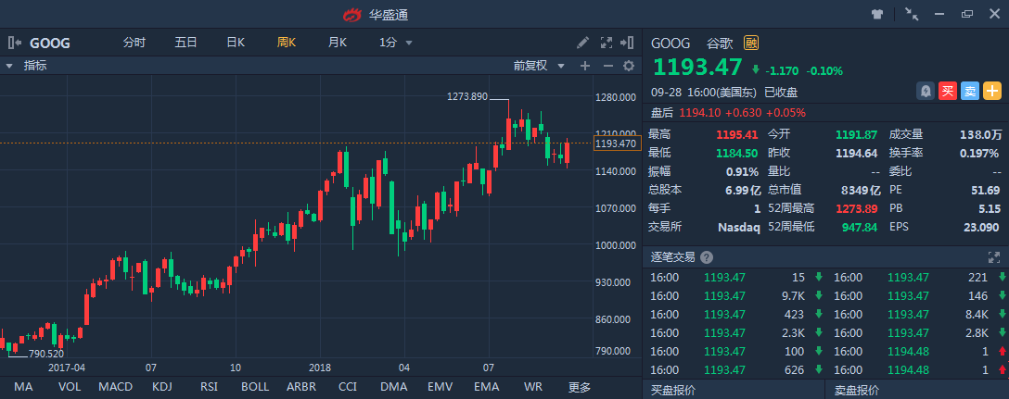Click the 华盛通 logo icon
Screen dimensions: 1009x399
[352, 14]
